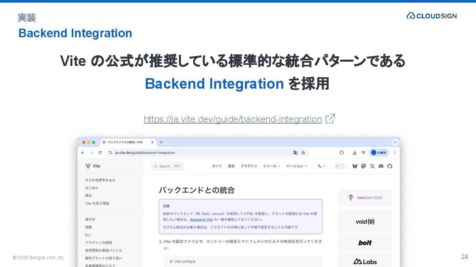The height and width of the screenshot is (267, 476).
Task: Click the Search box on Vite docs
Action: [x=168, y=166]
